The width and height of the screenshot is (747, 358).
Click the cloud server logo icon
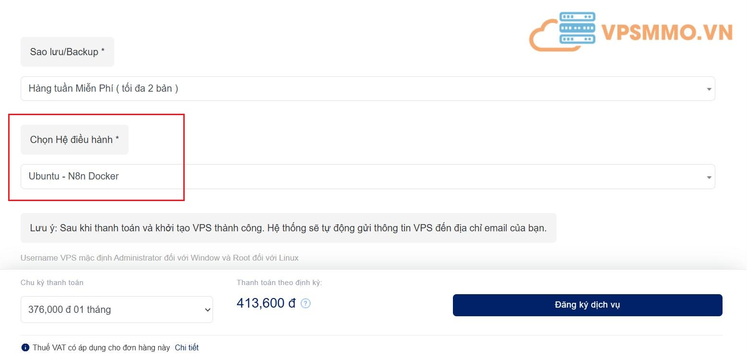point(562,31)
